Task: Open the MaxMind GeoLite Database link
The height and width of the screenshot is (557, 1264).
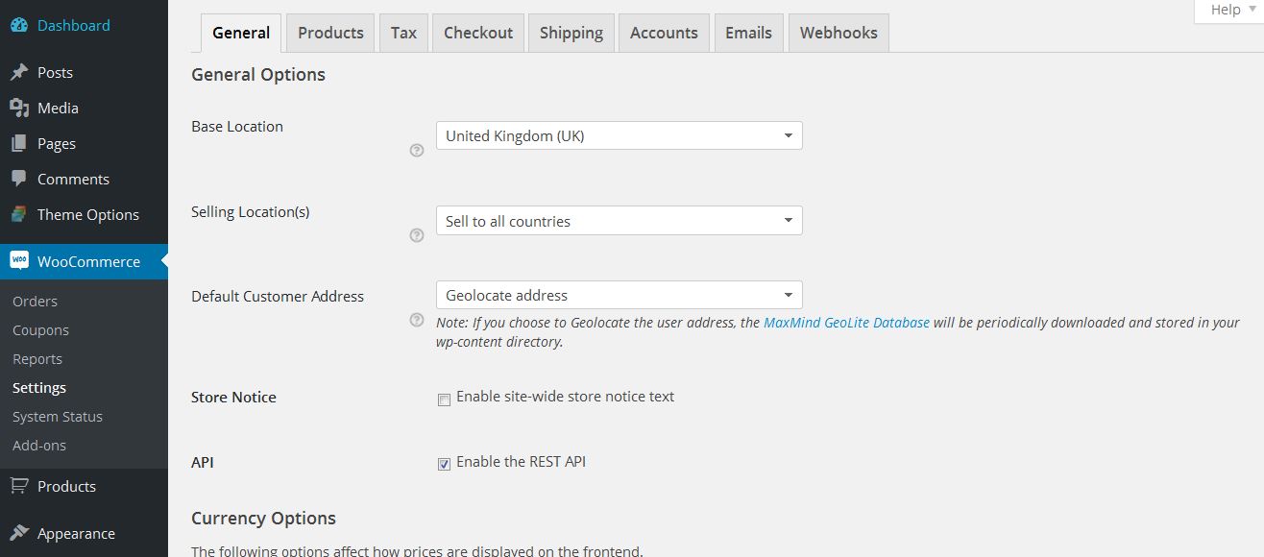Action: (846, 323)
